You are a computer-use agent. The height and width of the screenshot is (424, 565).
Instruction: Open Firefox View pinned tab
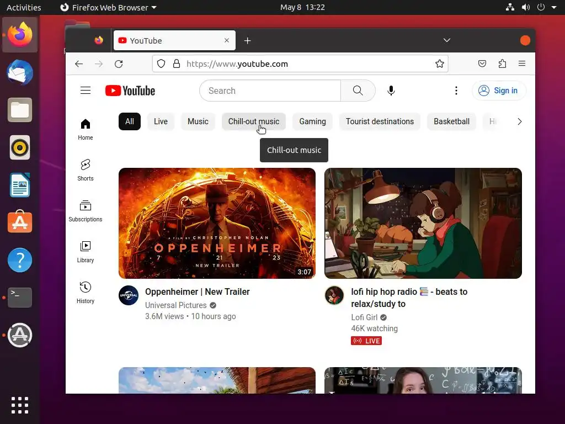99,40
